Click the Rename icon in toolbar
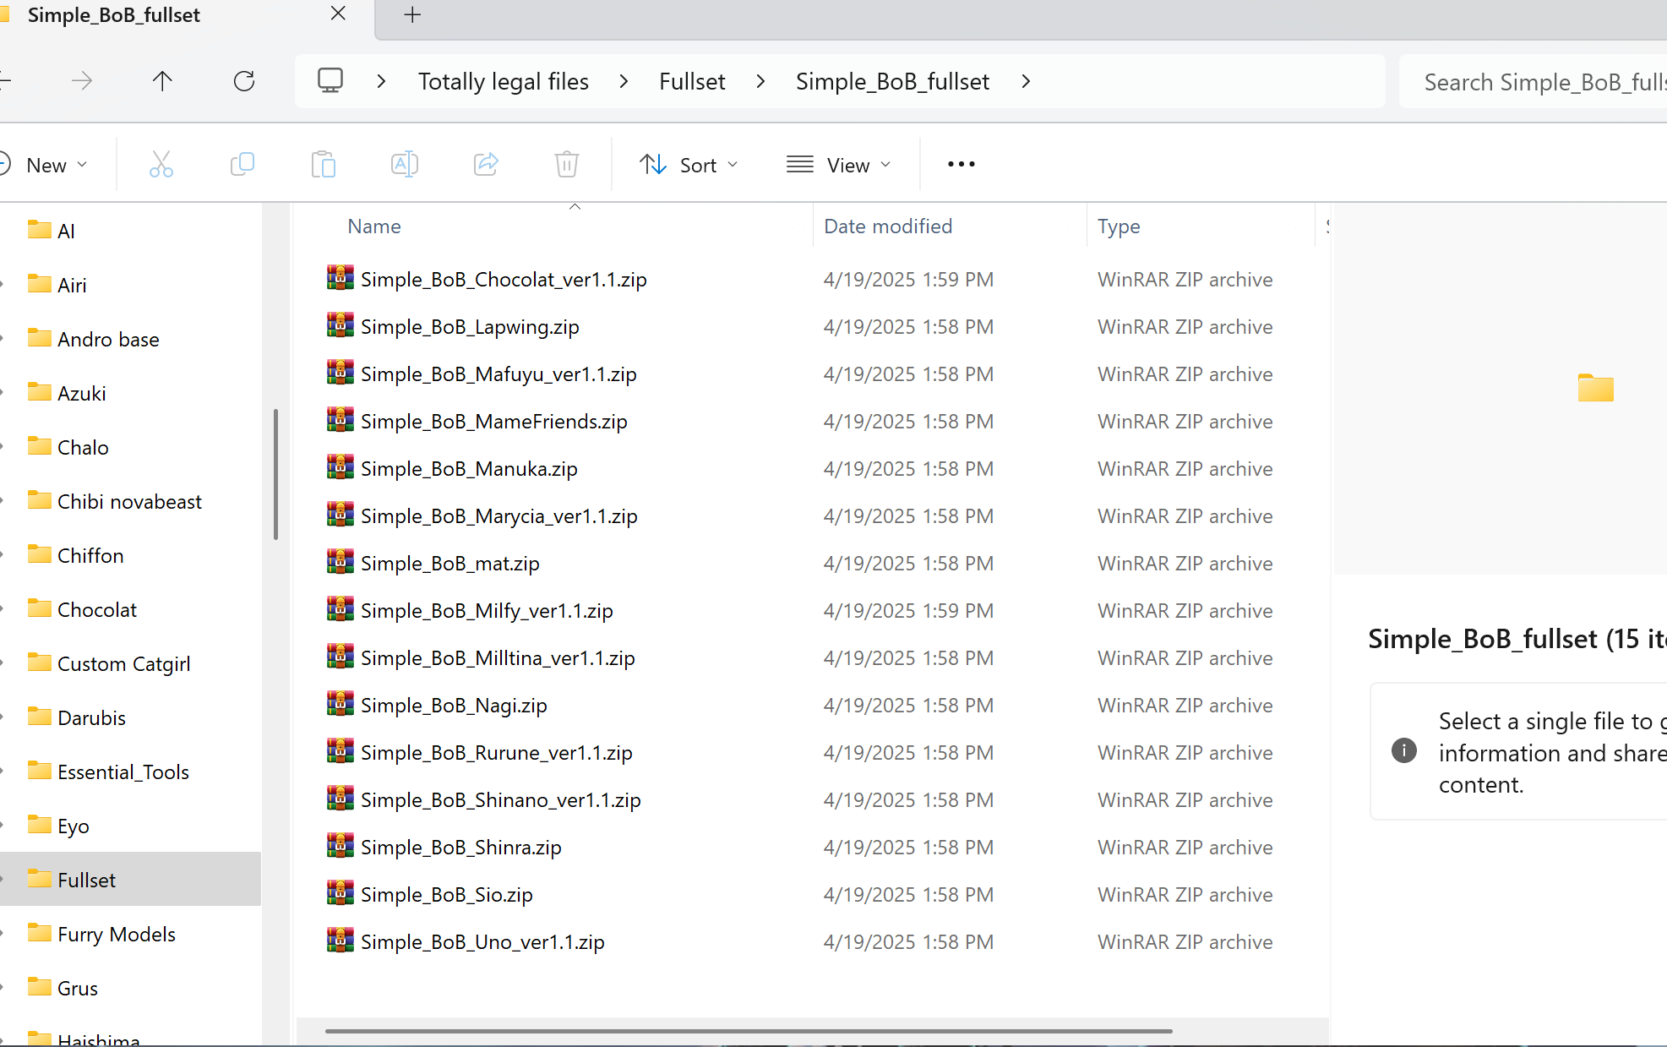 coord(405,164)
